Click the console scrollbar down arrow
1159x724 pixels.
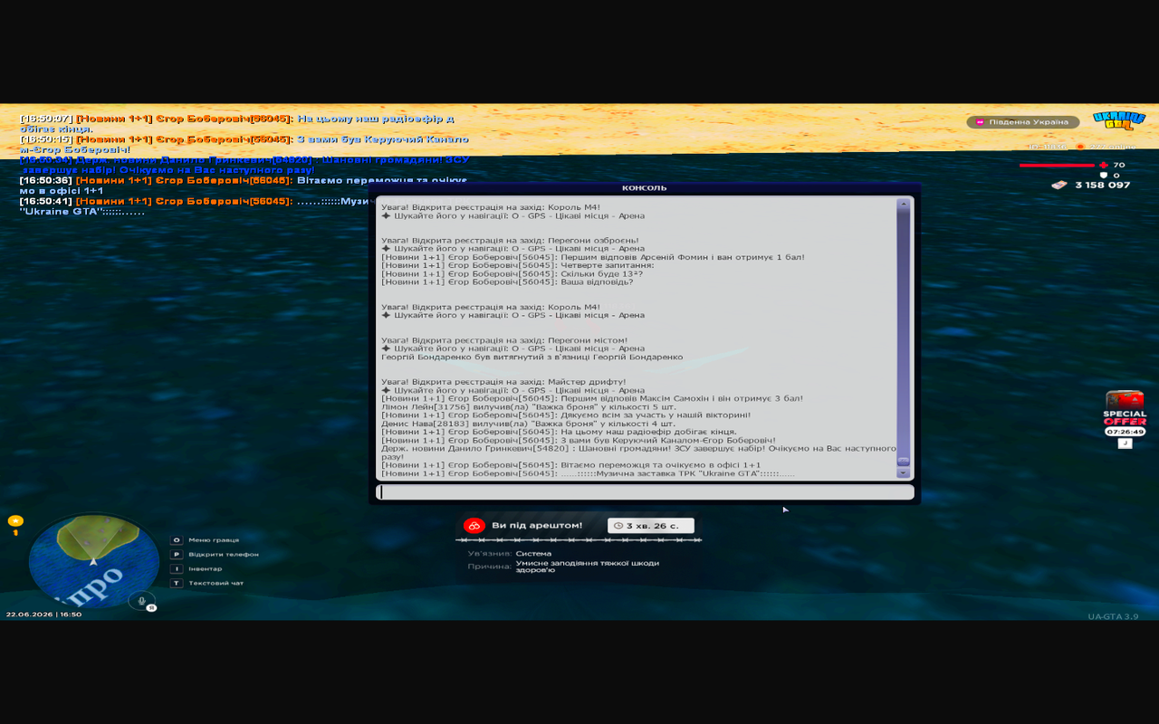pos(903,472)
